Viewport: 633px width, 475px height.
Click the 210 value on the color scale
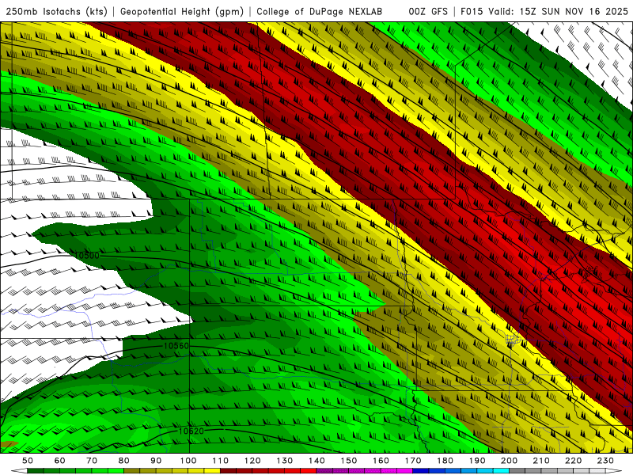point(541,461)
